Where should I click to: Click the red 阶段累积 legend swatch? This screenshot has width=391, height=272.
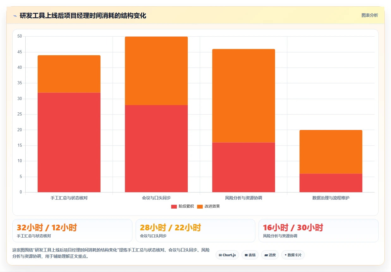click(174, 206)
